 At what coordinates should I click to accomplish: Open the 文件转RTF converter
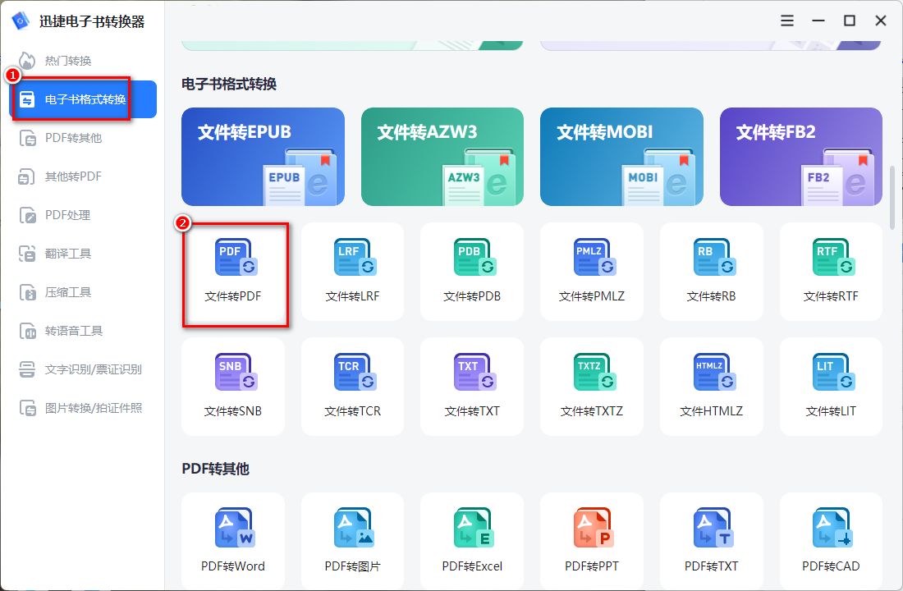[x=831, y=272]
